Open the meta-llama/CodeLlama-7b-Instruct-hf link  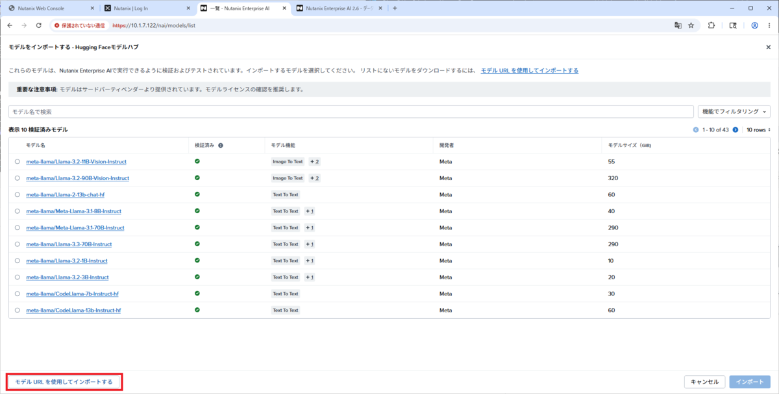72,294
